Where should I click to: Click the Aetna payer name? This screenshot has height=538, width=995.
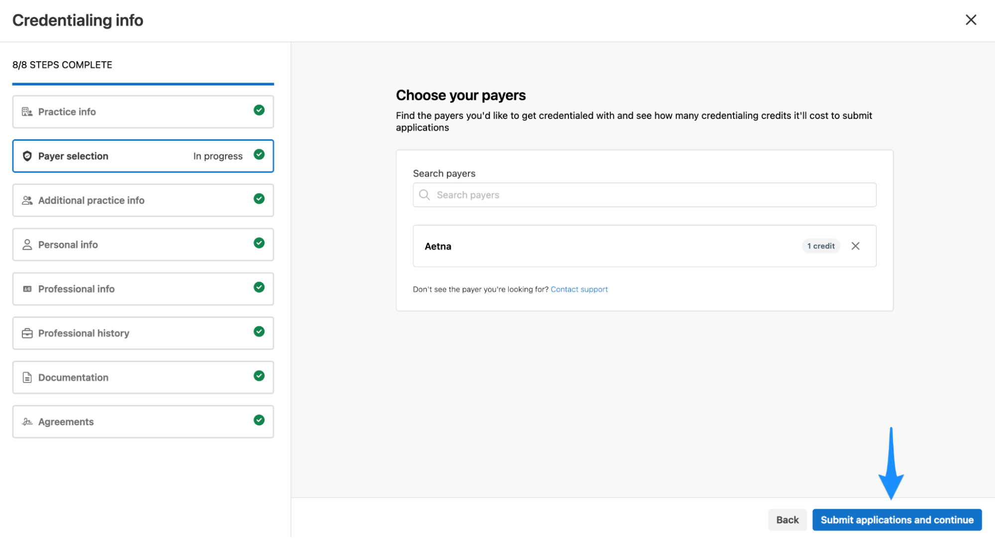click(x=438, y=246)
